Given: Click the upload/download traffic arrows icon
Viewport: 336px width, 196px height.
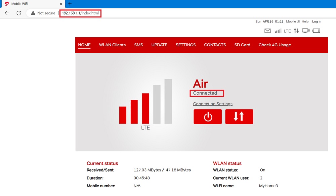Looking at the screenshot, I should (x=296, y=31).
